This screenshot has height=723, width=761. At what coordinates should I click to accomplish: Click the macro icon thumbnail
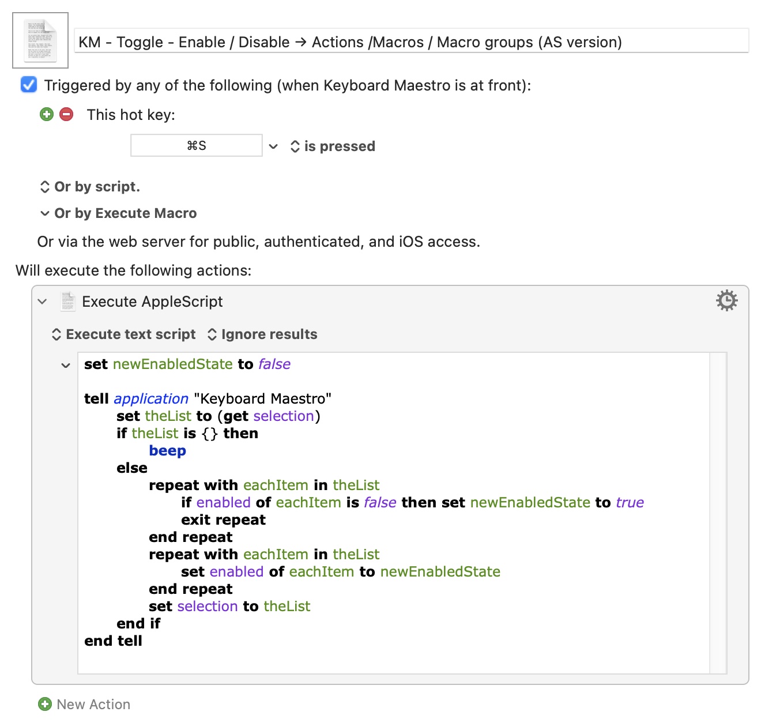pos(40,40)
